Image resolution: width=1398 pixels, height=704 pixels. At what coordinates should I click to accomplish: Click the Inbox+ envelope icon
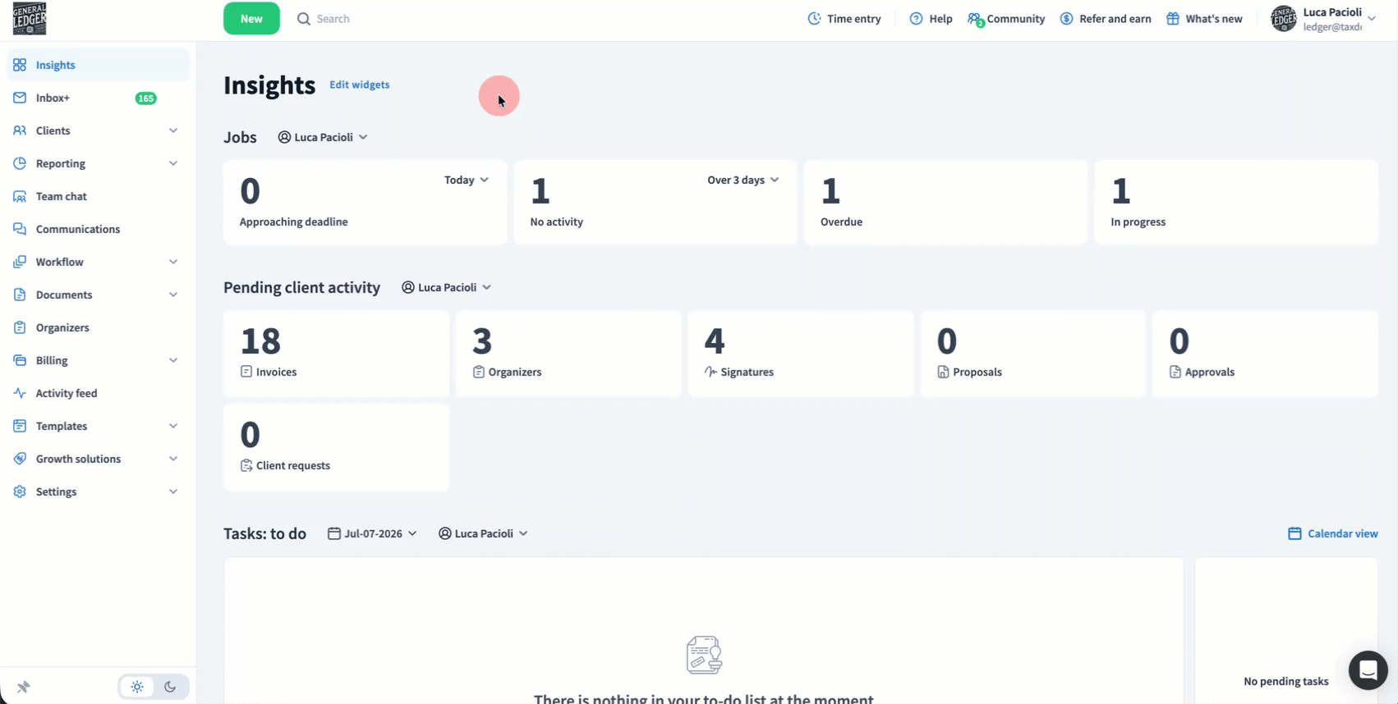pos(20,98)
